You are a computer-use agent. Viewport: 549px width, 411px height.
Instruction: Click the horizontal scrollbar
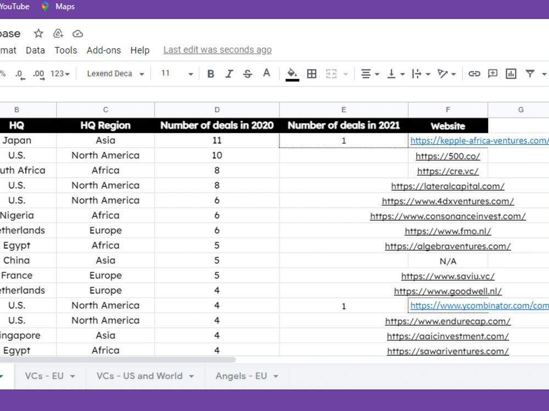118,359
